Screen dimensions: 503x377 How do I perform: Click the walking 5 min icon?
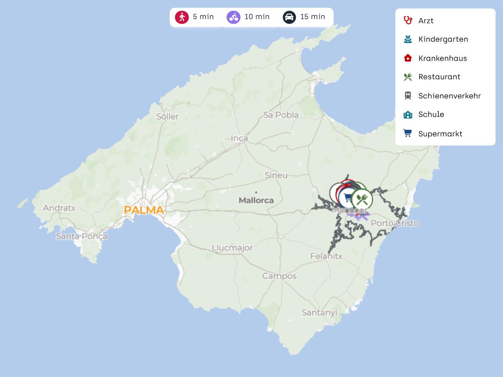click(x=182, y=17)
